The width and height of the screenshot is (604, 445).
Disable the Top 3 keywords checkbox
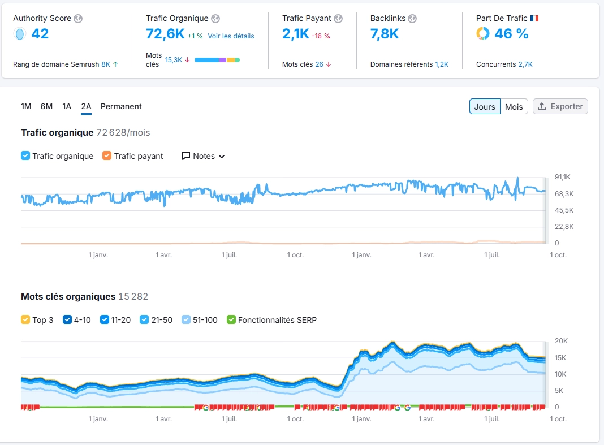tap(25, 320)
